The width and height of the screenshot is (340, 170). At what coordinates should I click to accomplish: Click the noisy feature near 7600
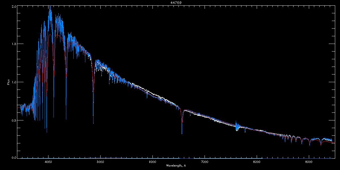[x=237, y=126]
